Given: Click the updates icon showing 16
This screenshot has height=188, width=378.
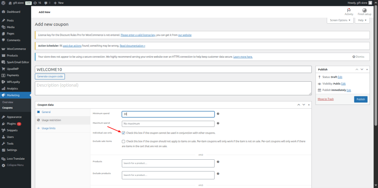Looking at the screenshot, I should (x=35, y=3).
